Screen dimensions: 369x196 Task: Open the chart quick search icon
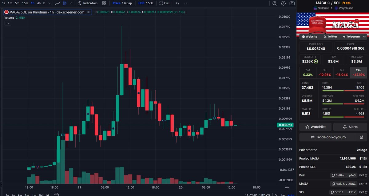coord(275,3)
